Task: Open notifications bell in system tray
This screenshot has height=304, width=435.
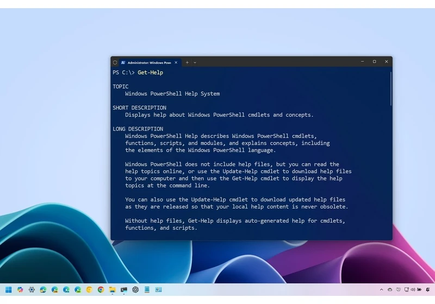Action: click(428, 289)
